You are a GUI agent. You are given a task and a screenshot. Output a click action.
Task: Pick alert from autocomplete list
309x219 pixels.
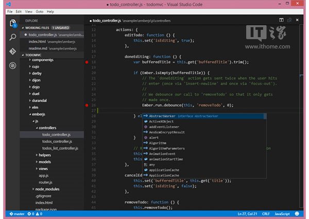204,138
